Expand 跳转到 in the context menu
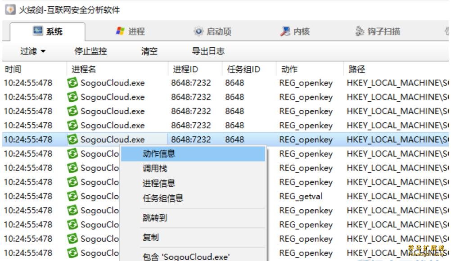 [x=155, y=218]
